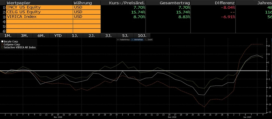
Task: Toggle Celgene Corp legend series marker
Action: click(x=2, y=44)
